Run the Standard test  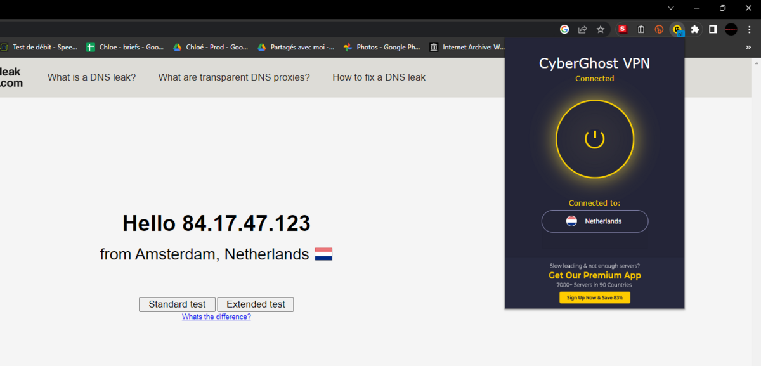pos(177,304)
